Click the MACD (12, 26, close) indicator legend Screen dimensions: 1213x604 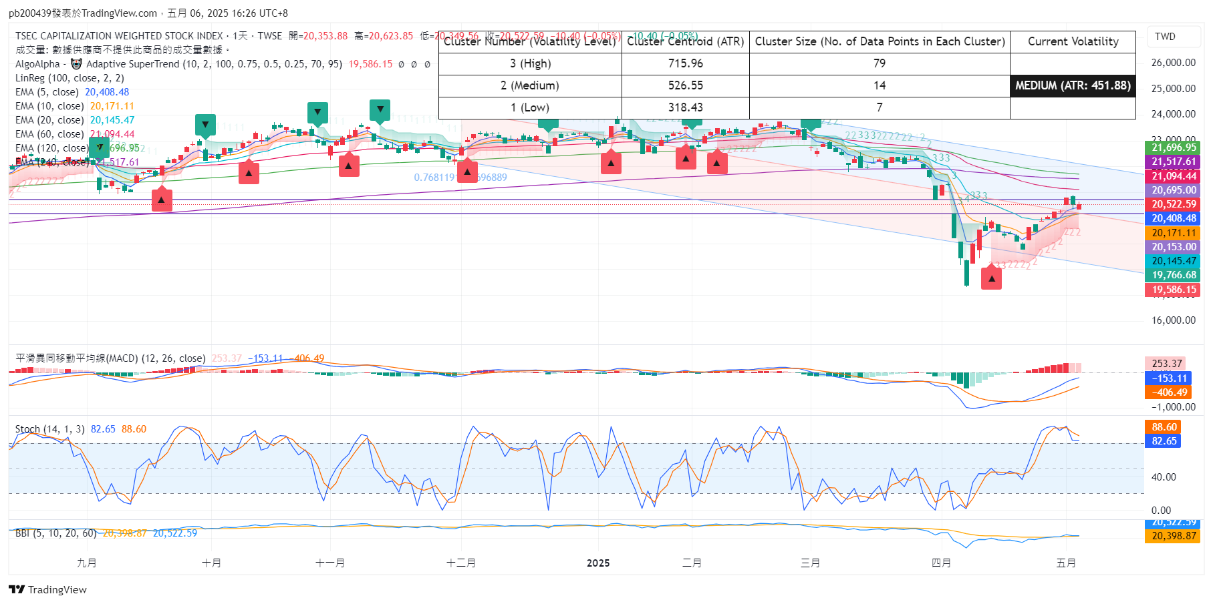tap(110, 358)
